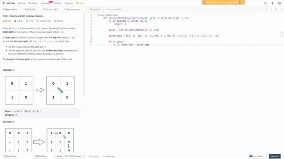Click the Pick One button
The height and width of the screenshot is (159, 284).
coord(40,156)
